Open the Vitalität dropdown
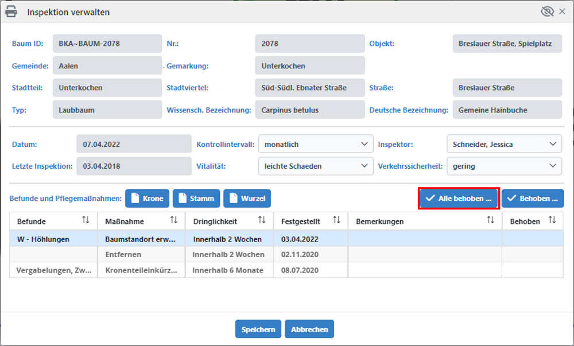The height and width of the screenshot is (346, 574). click(315, 166)
